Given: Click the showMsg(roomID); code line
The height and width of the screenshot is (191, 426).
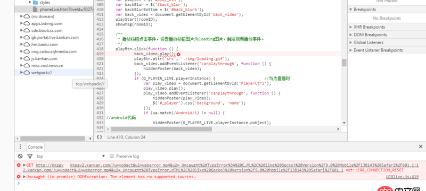Looking at the screenshot, I should (x=134, y=24).
